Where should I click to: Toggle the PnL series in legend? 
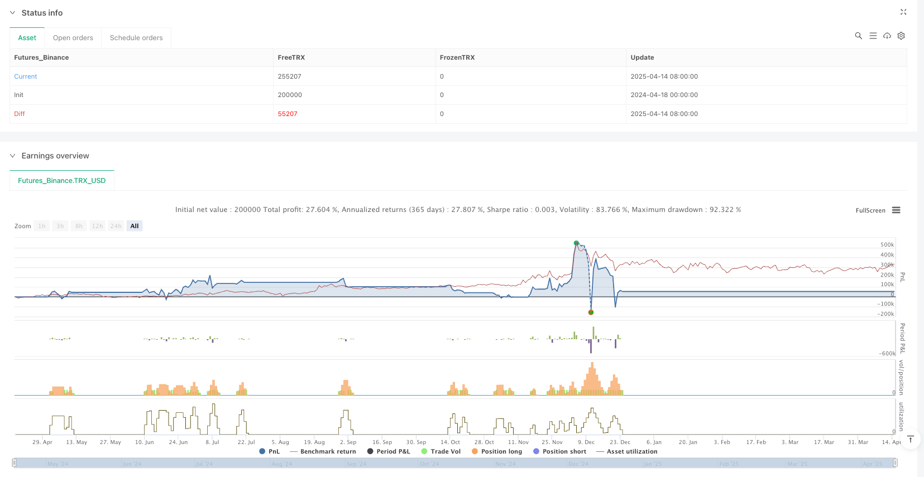pos(269,451)
